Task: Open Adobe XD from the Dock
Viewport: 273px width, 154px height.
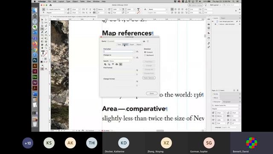Action: point(35,83)
